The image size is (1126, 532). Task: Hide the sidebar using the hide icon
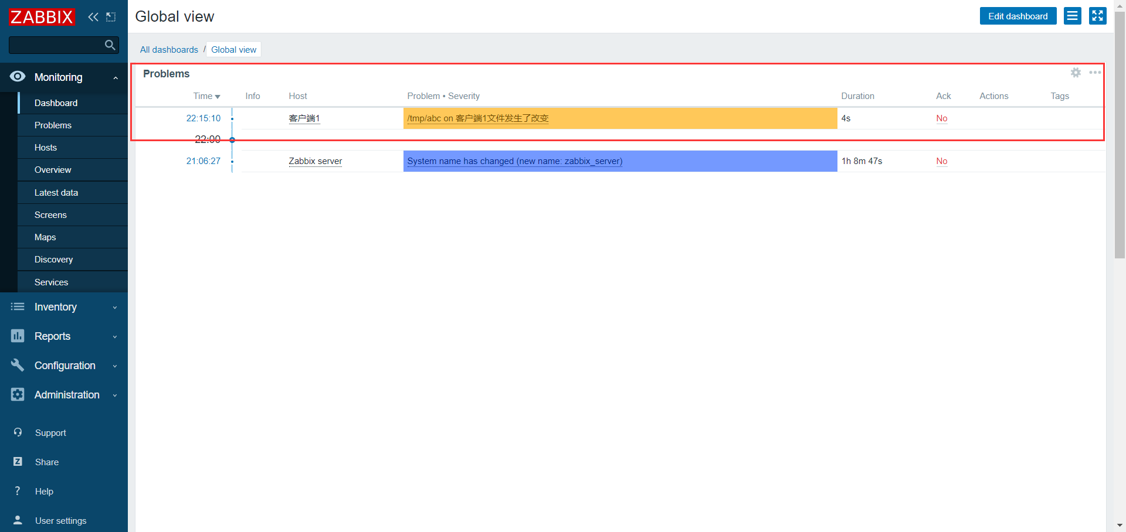pos(111,17)
